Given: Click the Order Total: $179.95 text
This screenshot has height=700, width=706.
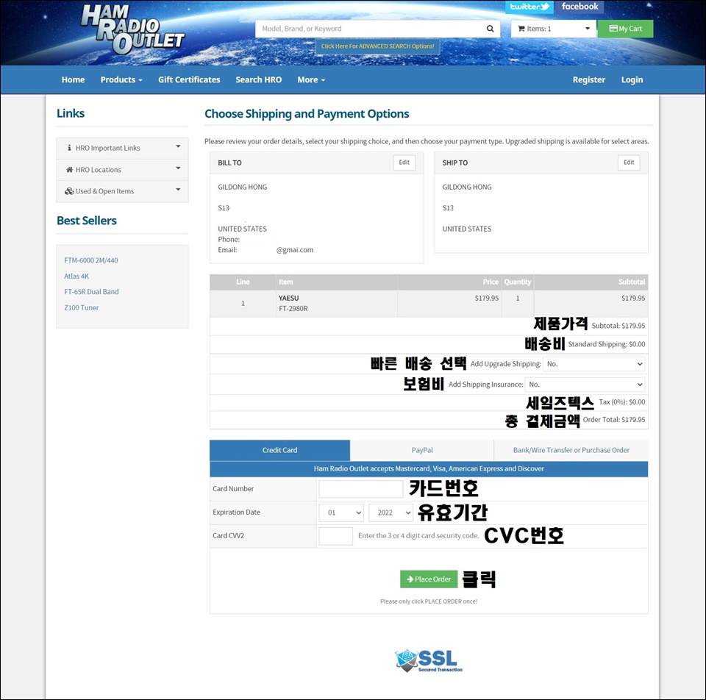Looking at the screenshot, I should point(614,420).
